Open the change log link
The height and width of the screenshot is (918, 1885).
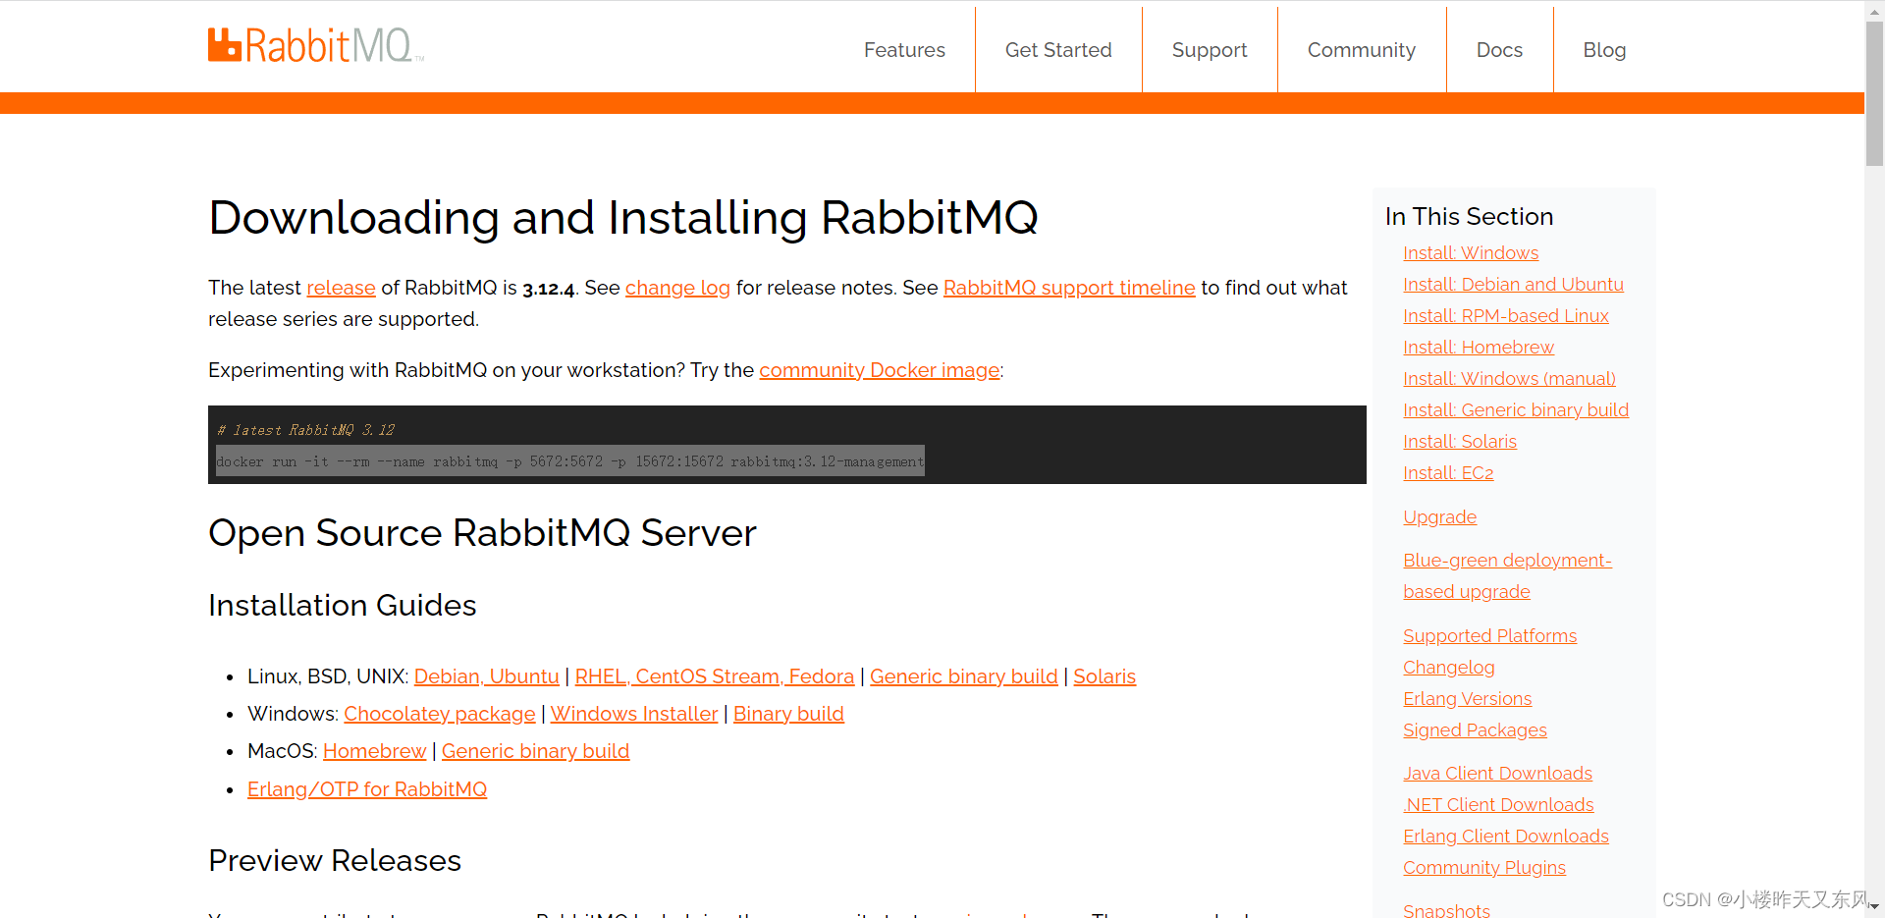(676, 288)
